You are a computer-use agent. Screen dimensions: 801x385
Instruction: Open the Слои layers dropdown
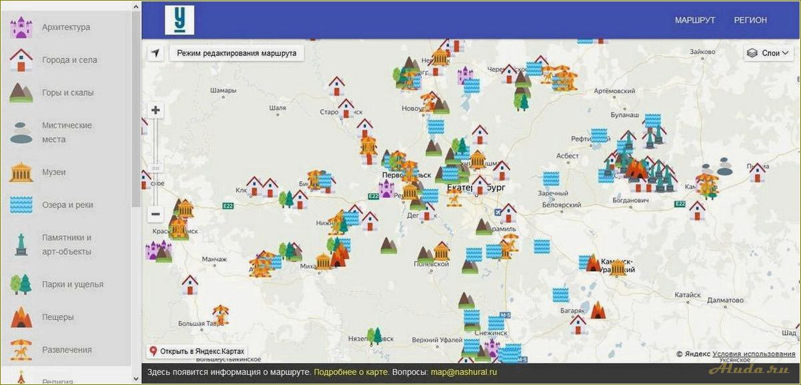tap(768, 53)
